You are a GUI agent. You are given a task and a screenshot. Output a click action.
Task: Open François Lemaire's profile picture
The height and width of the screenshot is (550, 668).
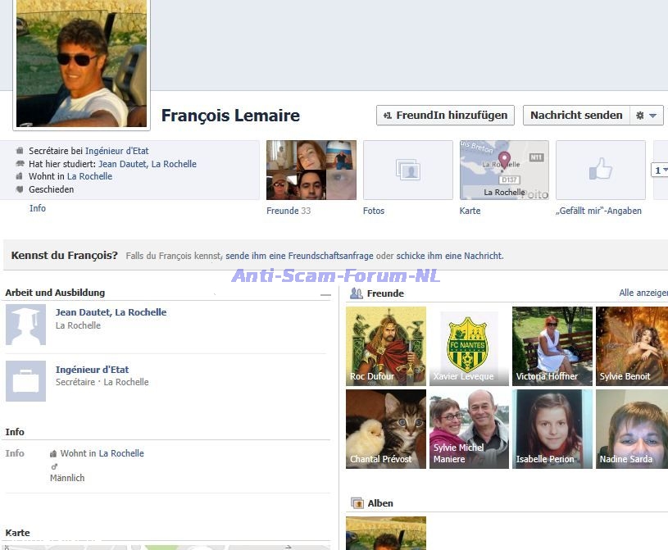tap(81, 63)
